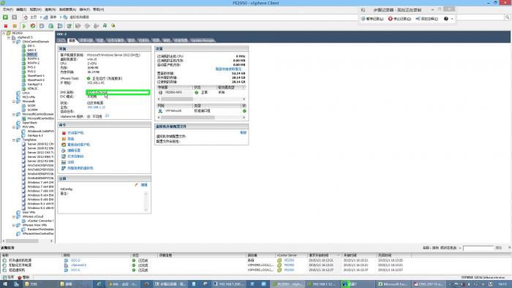512x288 pixels.
Task: Click the Windows Start button on taskbar
Action: tap(5, 284)
